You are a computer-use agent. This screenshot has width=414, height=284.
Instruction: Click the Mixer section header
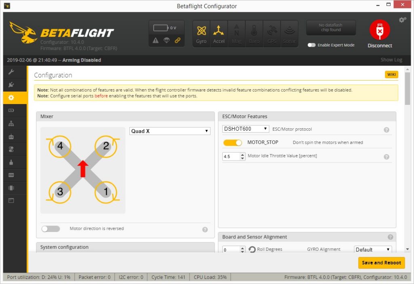[x=125, y=117]
